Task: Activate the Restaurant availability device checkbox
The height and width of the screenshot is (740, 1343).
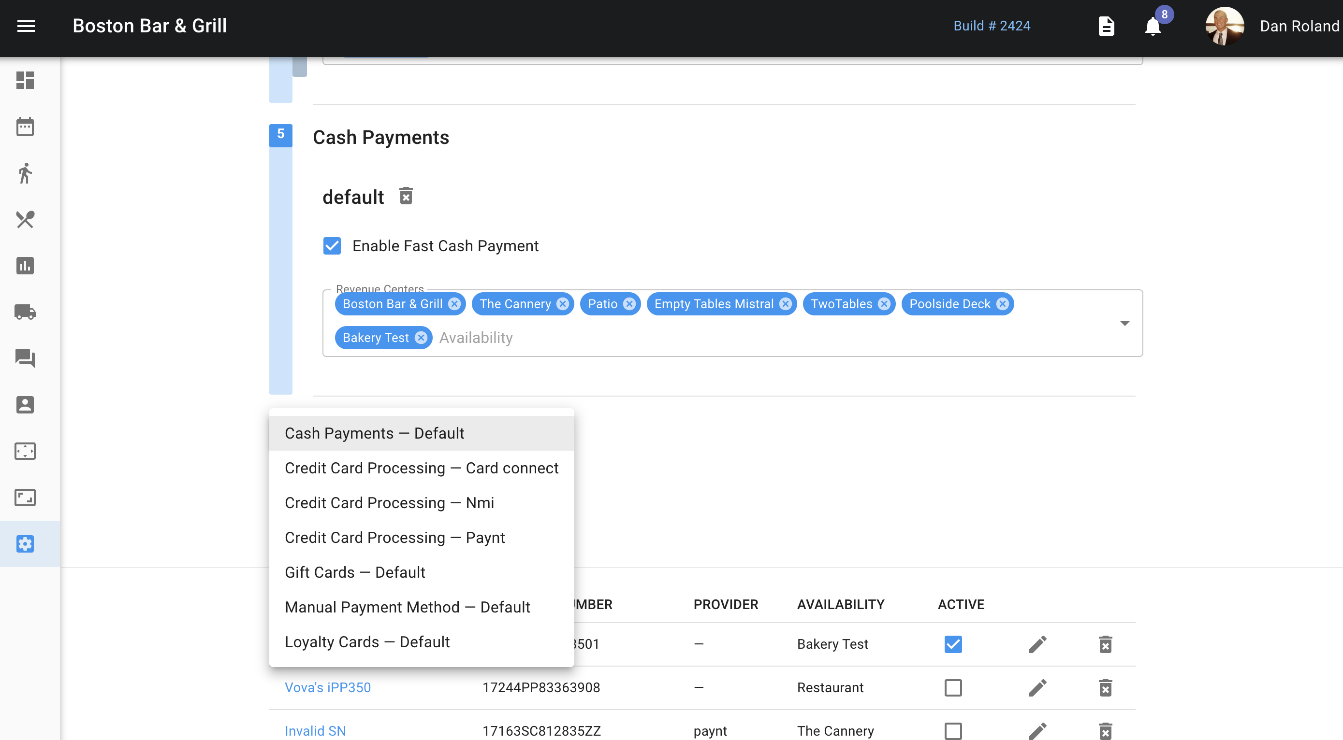Action: [953, 687]
